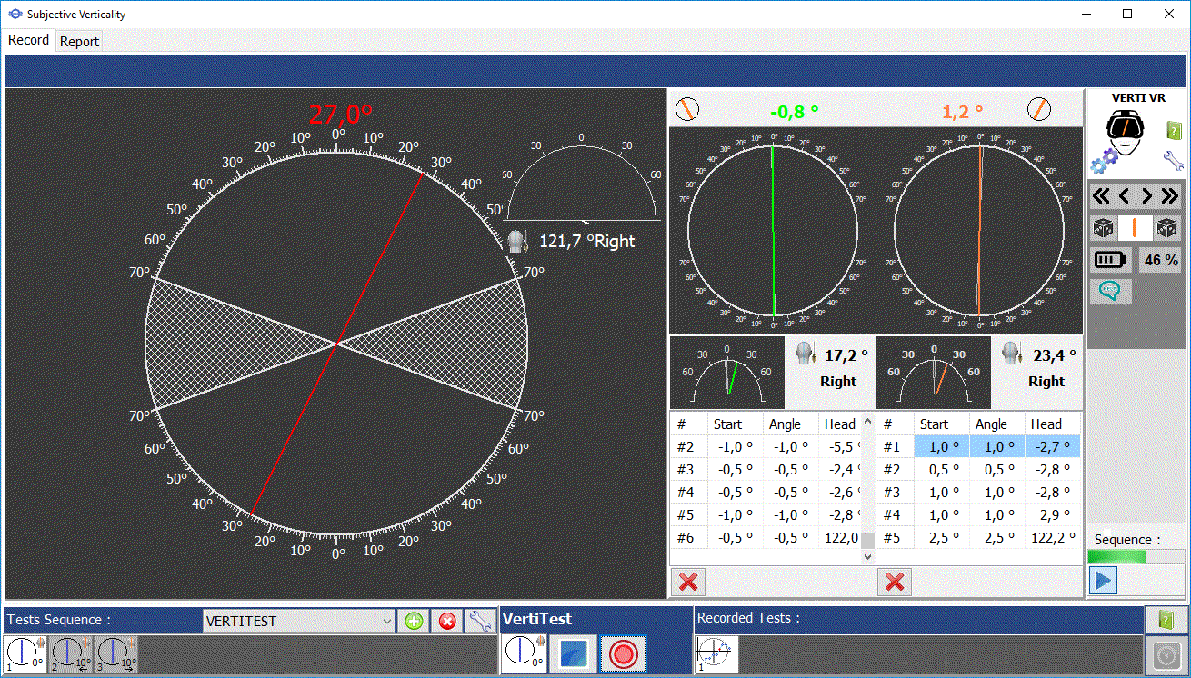Click the orange head tilt gauge
This screenshot has width=1191, height=678.
pos(934,373)
